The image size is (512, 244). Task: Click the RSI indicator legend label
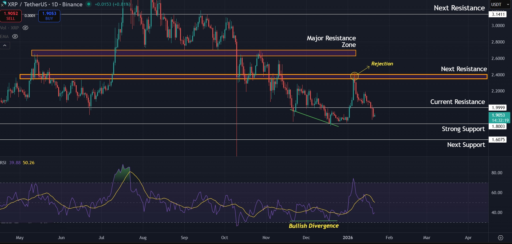pyautogui.click(x=3, y=163)
